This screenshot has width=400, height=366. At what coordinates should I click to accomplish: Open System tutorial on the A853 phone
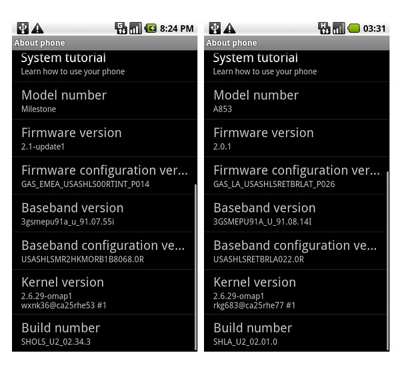pos(295,64)
